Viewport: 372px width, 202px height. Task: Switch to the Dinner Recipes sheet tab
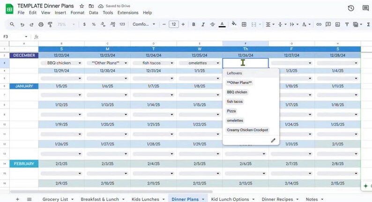click(277, 199)
